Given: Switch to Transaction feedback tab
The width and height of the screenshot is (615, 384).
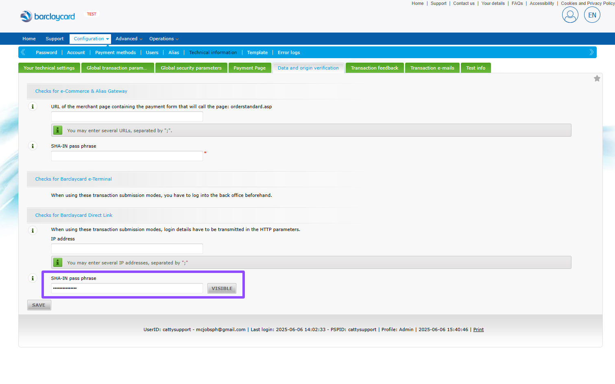Looking at the screenshot, I should (375, 68).
